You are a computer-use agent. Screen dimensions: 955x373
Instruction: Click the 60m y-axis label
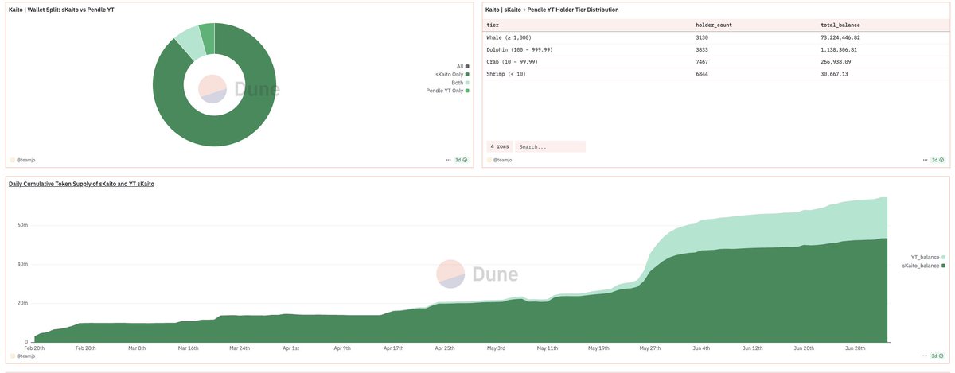pyautogui.click(x=22, y=225)
